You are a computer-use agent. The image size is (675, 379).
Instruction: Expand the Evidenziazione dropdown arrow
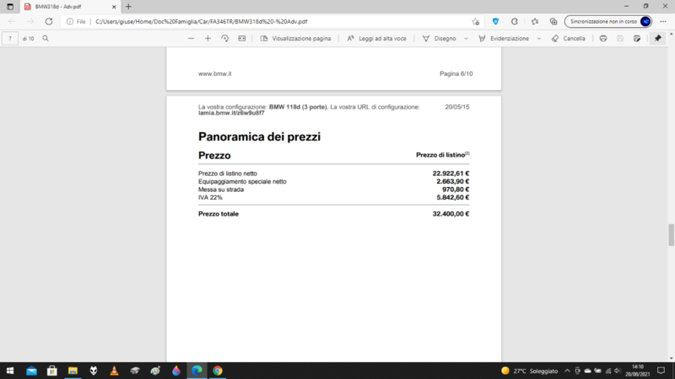click(x=538, y=39)
